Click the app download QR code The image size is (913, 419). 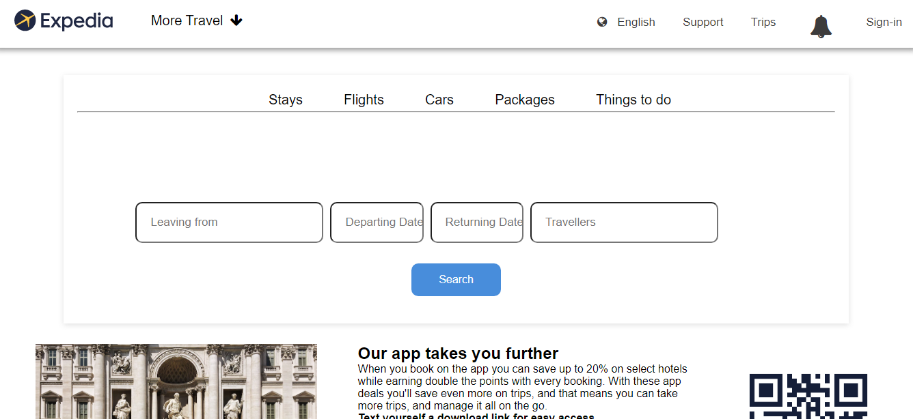tap(808, 397)
